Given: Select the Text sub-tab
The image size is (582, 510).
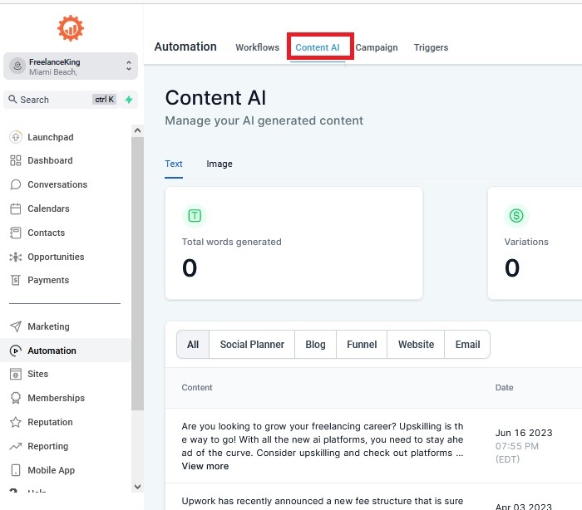Looking at the screenshot, I should [173, 164].
